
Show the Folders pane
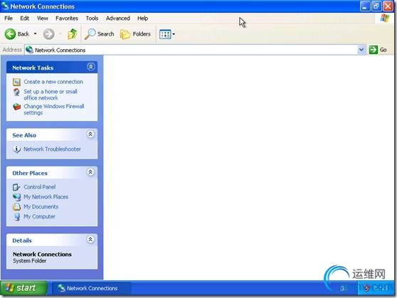point(135,34)
